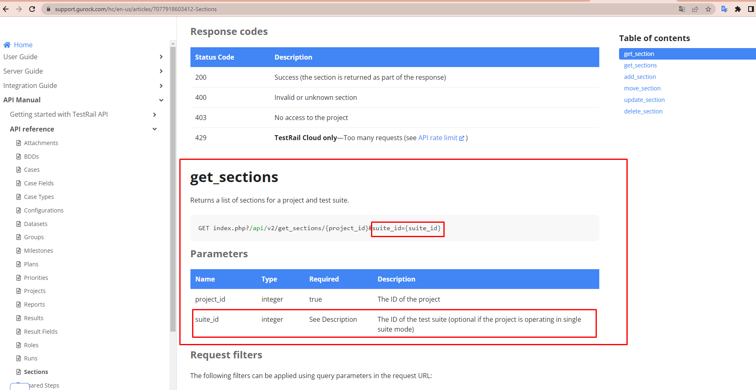
Task: Click the Home house icon
Action: pyautogui.click(x=7, y=45)
